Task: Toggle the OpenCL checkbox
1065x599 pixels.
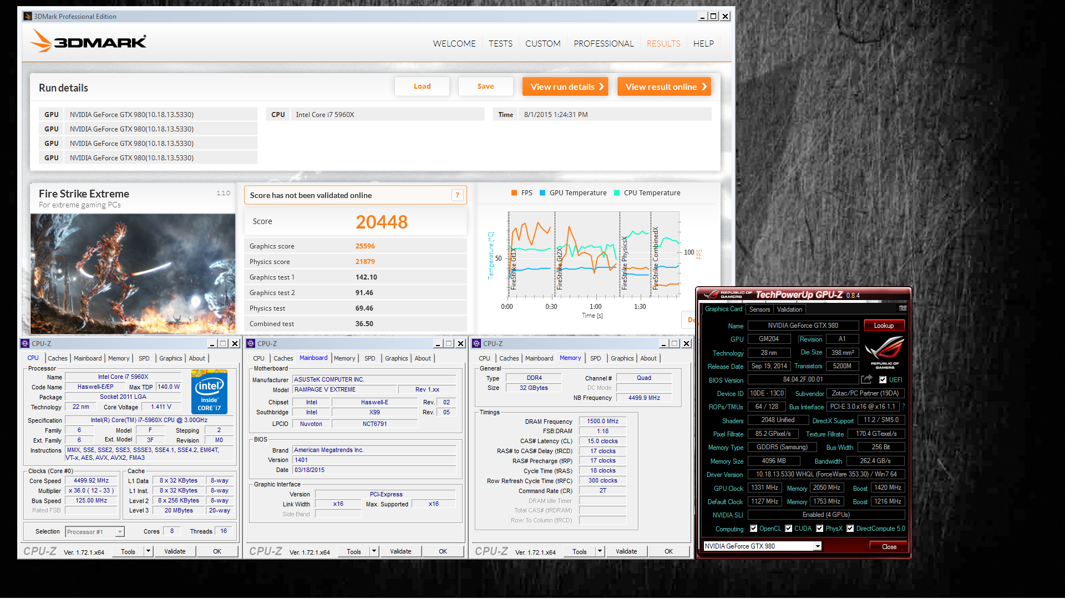Action: coord(753,529)
